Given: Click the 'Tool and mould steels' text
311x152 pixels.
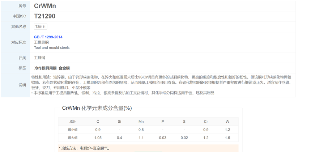Looking at the screenshot, I should (52, 48).
